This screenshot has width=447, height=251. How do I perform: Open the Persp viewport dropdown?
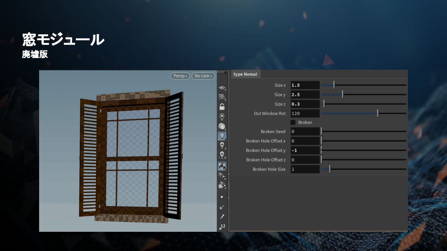(x=180, y=76)
